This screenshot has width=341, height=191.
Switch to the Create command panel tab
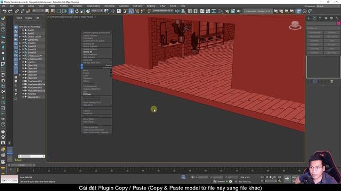point(308,19)
